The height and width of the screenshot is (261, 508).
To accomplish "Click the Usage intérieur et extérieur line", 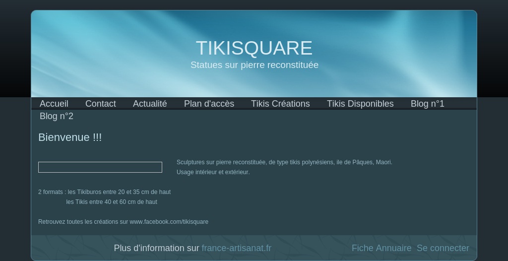I will pyautogui.click(x=213, y=172).
